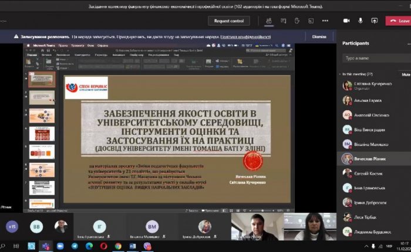The width and height of the screenshot is (411, 252).
Task: Toggle the microphone mute button
Action: click(361, 21)
